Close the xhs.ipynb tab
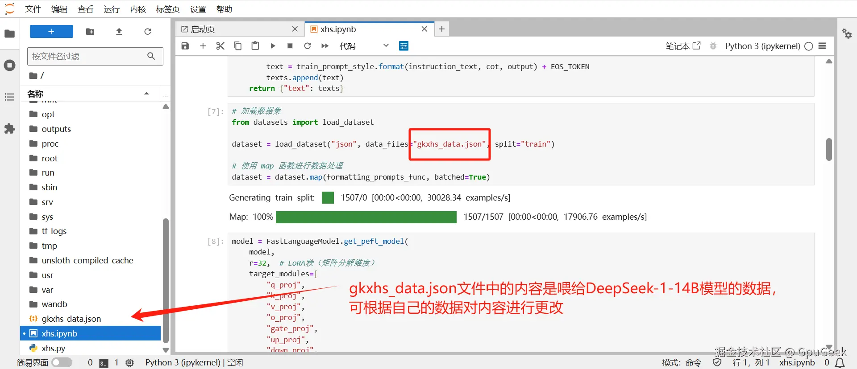The height and width of the screenshot is (369, 857). click(424, 29)
